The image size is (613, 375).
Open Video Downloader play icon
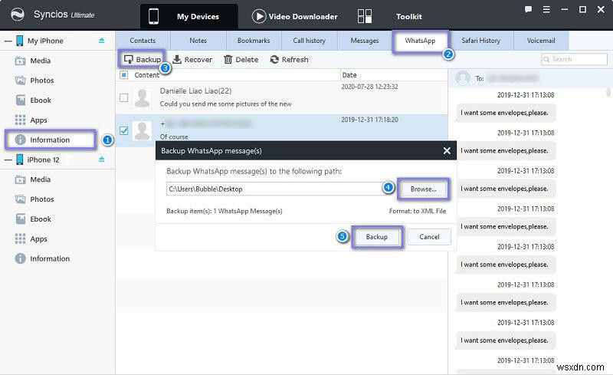click(x=258, y=16)
